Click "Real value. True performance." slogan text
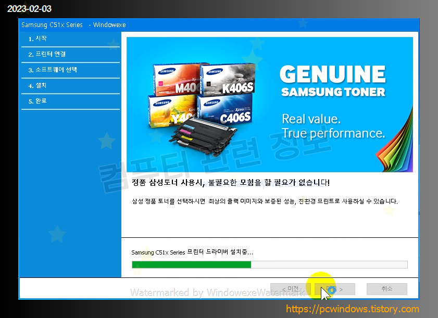 click(x=333, y=126)
